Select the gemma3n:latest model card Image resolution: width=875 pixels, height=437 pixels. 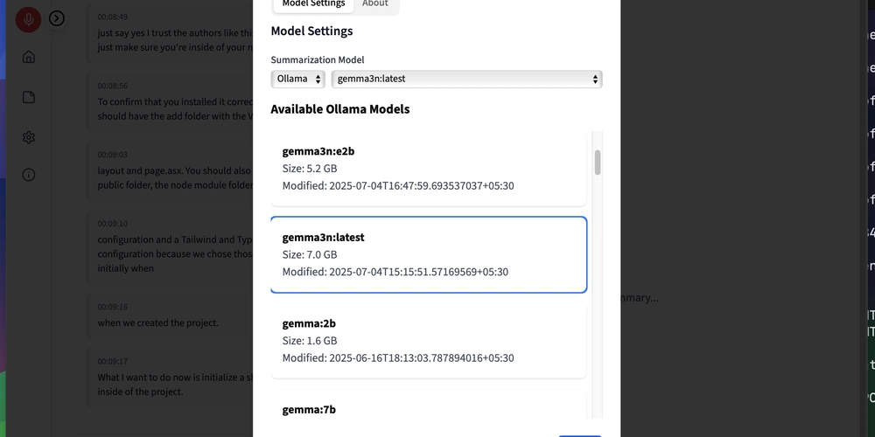click(x=429, y=254)
